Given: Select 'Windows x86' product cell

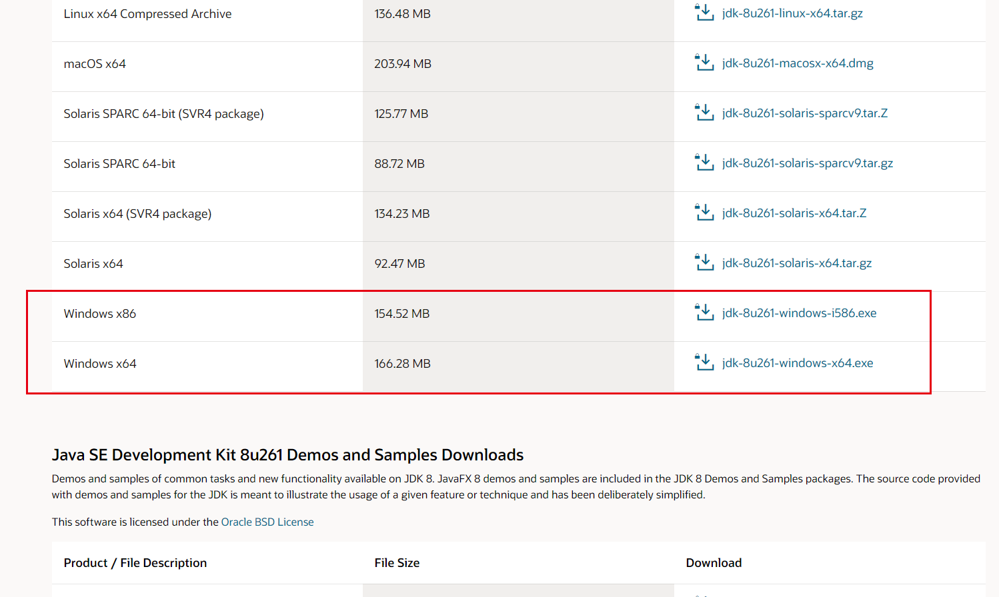Looking at the screenshot, I should point(99,314).
